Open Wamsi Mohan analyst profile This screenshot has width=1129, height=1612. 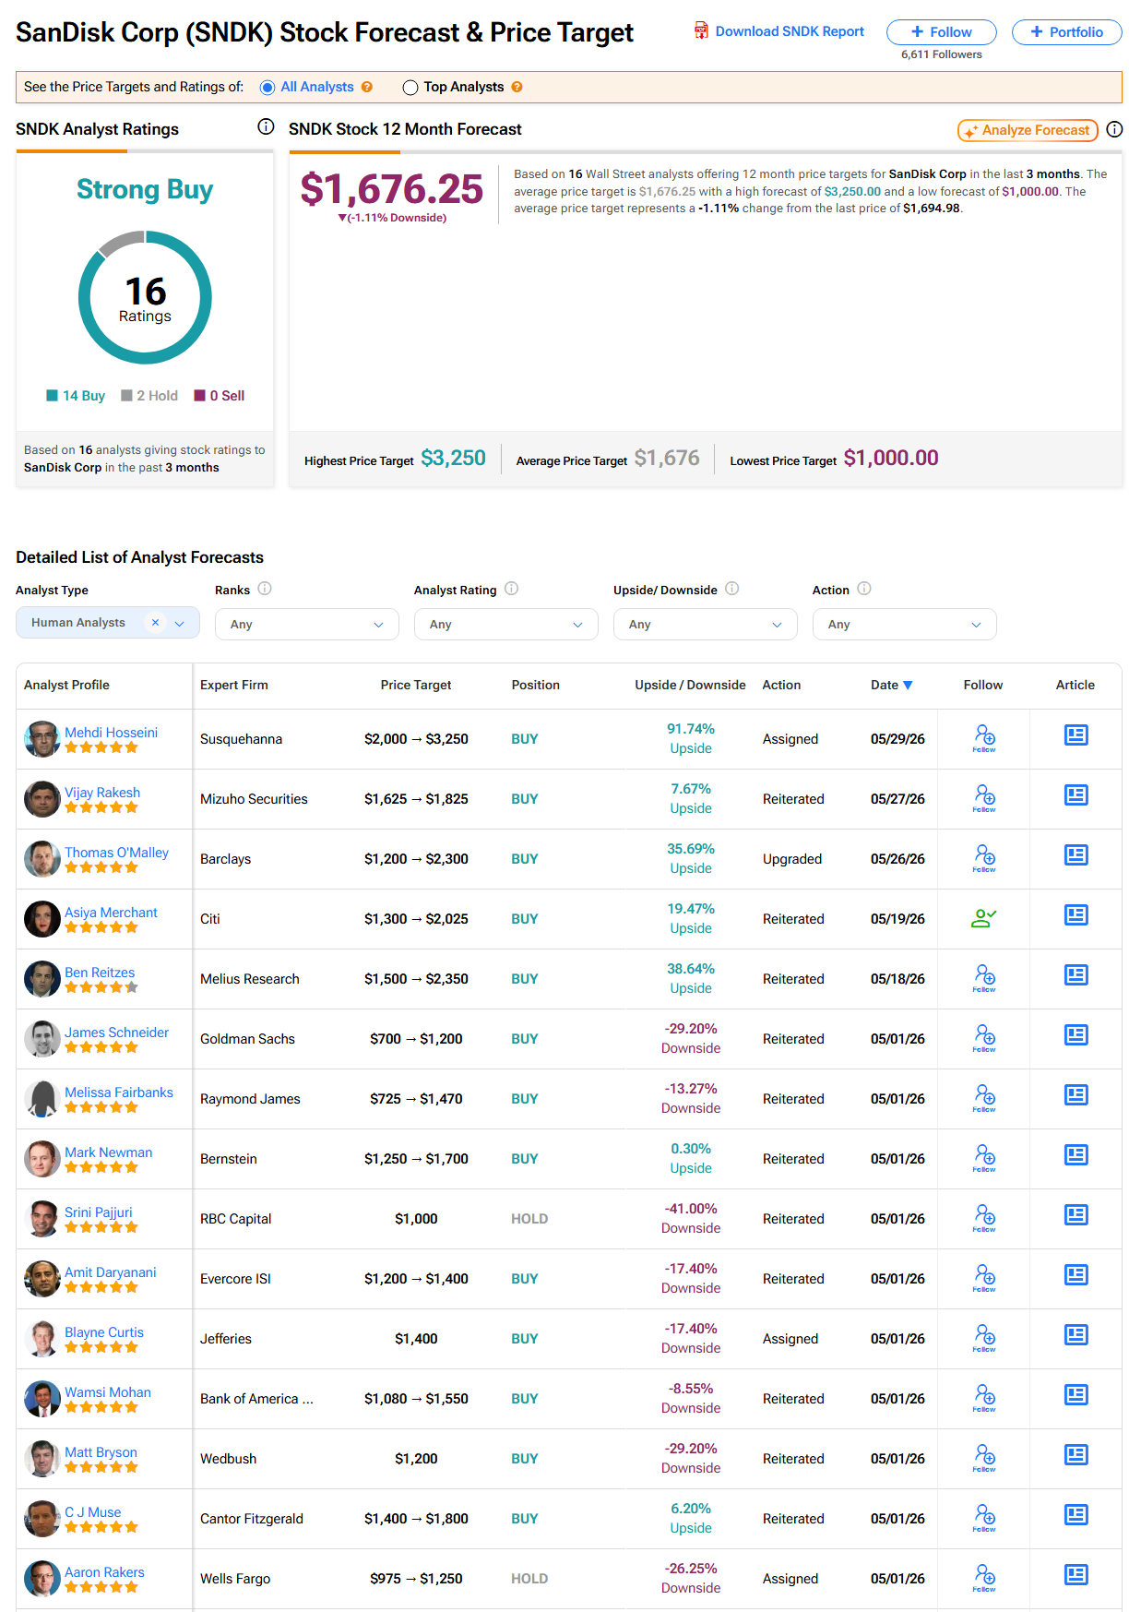click(108, 1391)
